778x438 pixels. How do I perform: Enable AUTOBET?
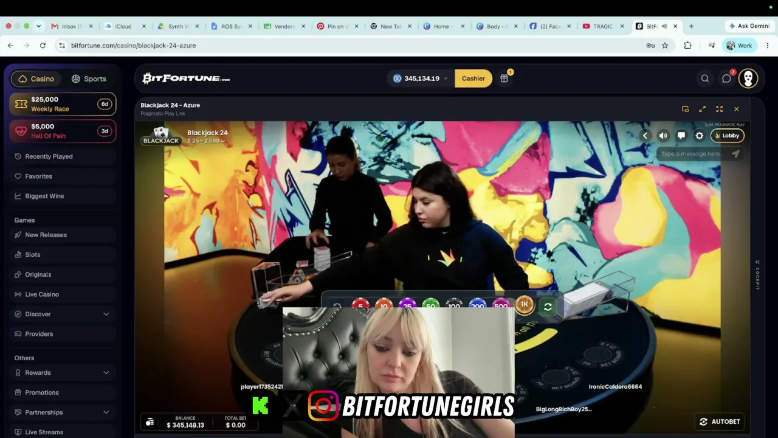[x=720, y=422]
